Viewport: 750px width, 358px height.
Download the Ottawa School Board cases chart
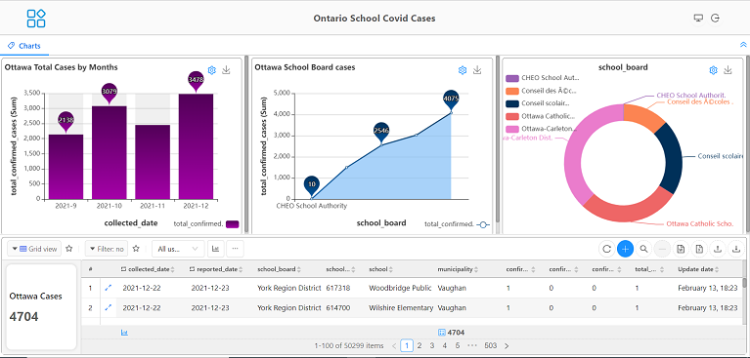[x=477, y=70]
